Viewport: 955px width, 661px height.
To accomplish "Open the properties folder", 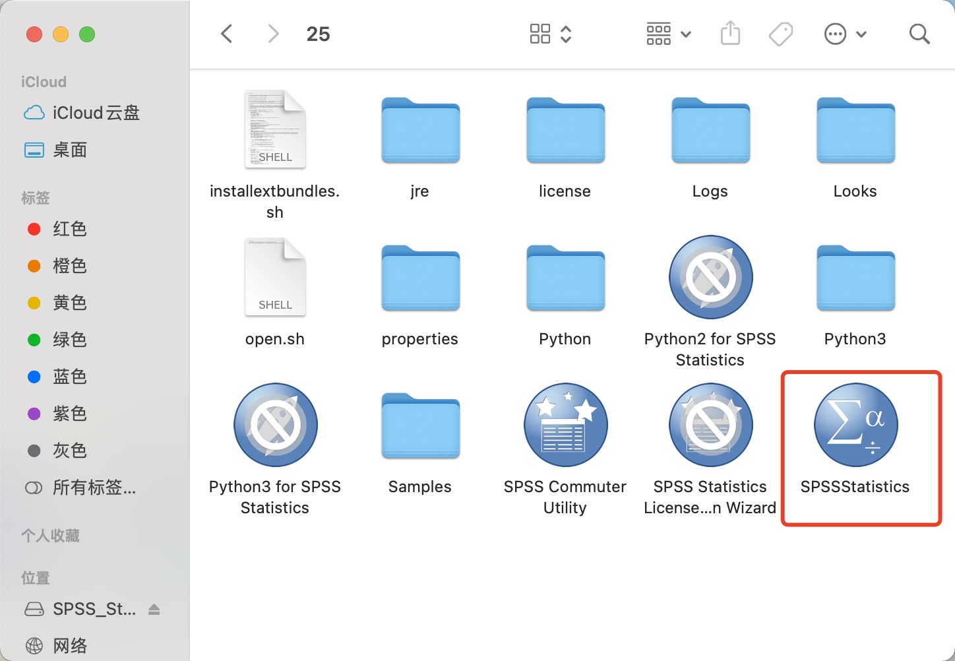I will pos(420,278).
